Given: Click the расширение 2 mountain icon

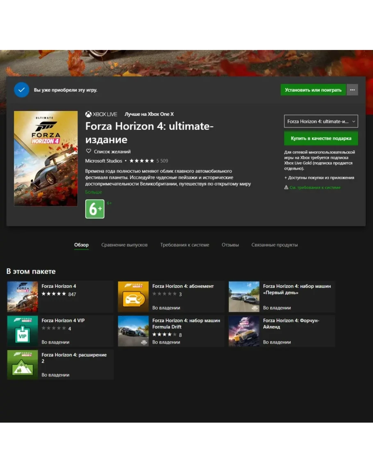Looking at the screenshot, I should click(x=23, y=364).
